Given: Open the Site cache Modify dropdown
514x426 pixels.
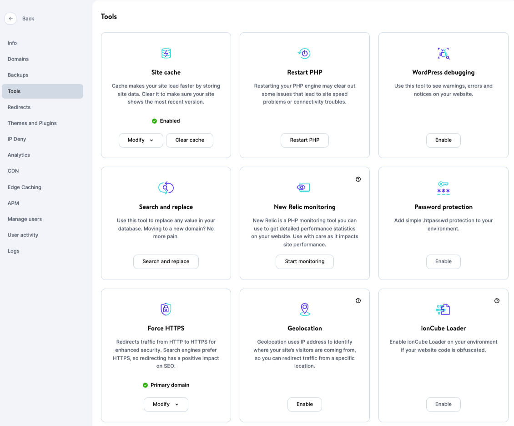Looking at the screenshot, I should (141, 140).
